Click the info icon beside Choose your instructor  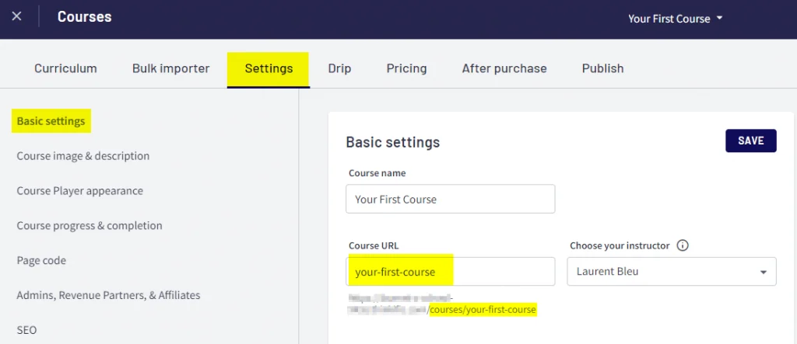coord(683,245)
